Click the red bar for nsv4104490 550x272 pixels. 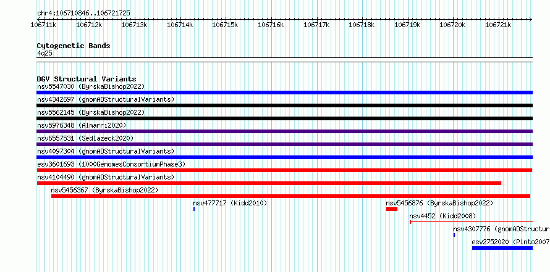[269, 183]
